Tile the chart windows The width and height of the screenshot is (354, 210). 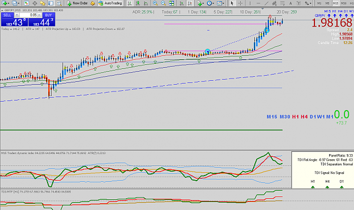coord(172,3)
